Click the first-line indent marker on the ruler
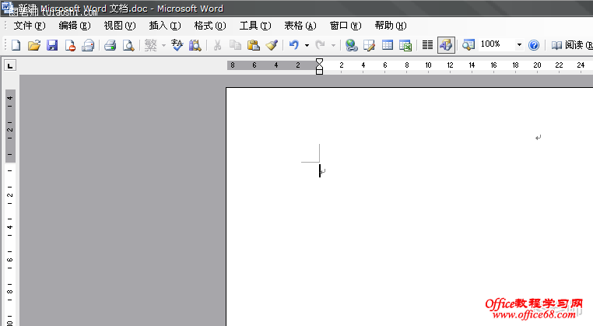This screenshot has width=593, height=326. click(x=319, y=61)
